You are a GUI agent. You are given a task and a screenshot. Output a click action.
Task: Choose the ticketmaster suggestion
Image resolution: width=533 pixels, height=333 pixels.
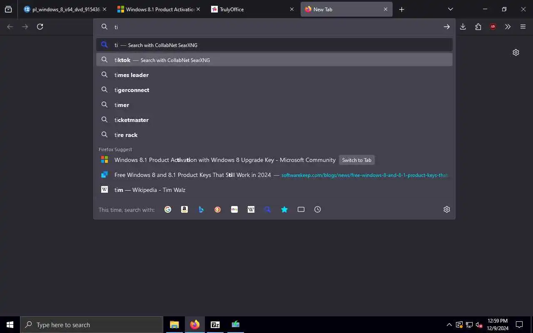point(274,120)
